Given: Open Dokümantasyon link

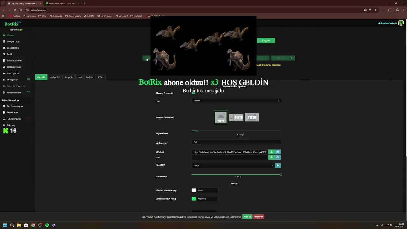Looking at the screenshot, I should (x=15, y=106).
